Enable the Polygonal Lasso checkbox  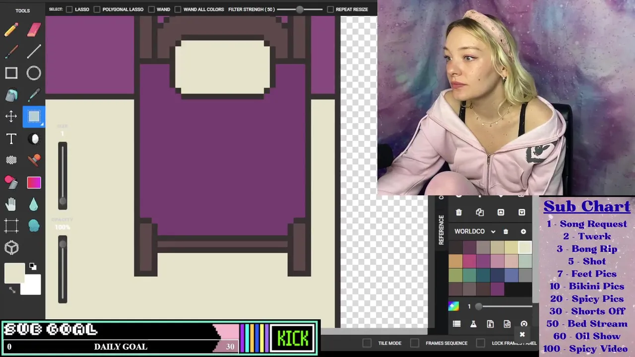point(97,9)
